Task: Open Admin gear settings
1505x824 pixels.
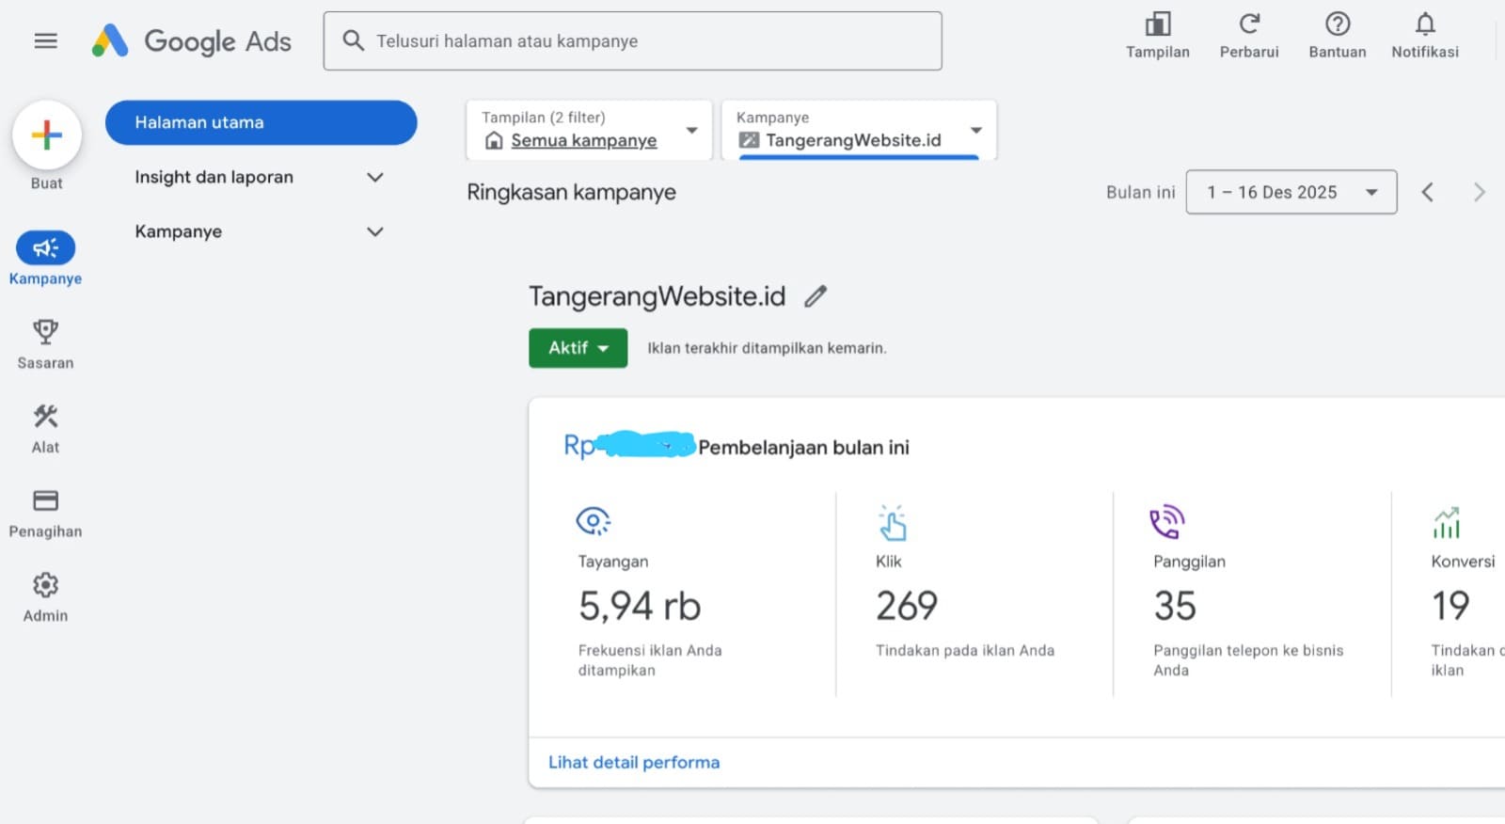Action: point(45,586)
